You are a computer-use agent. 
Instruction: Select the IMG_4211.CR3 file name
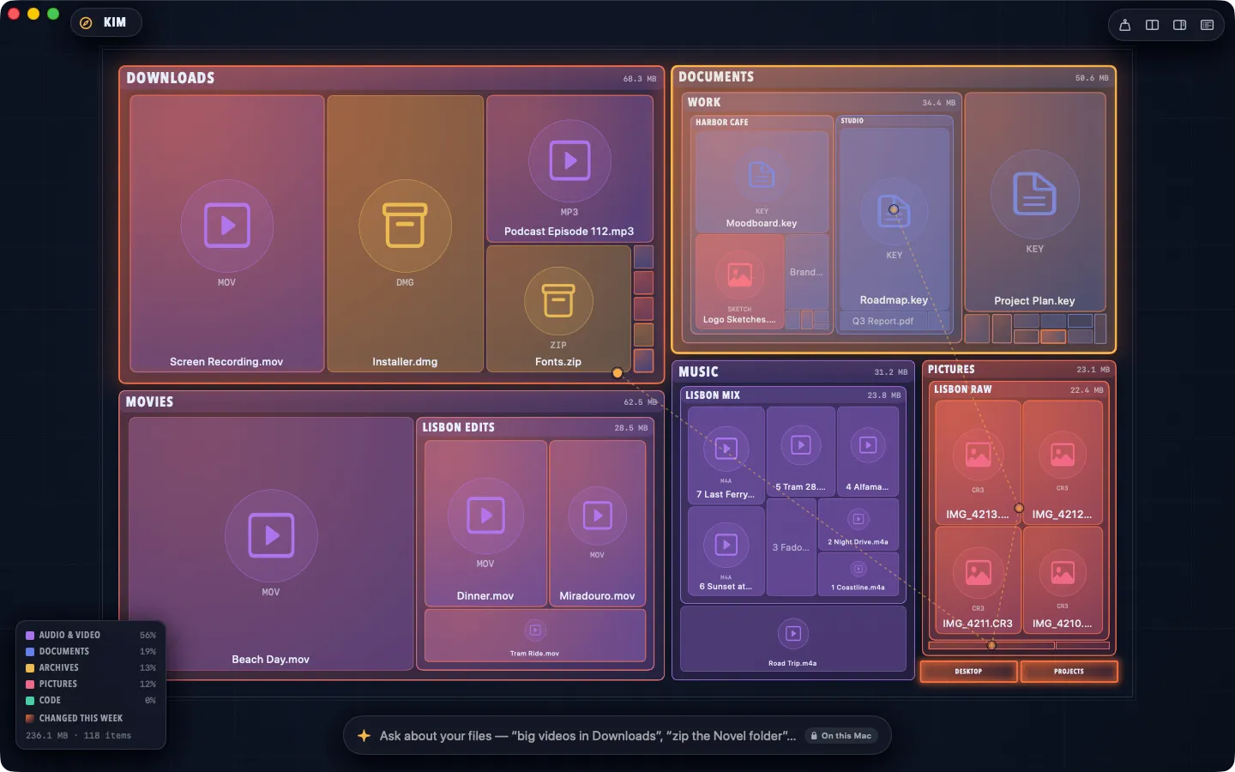coord(978,624)
